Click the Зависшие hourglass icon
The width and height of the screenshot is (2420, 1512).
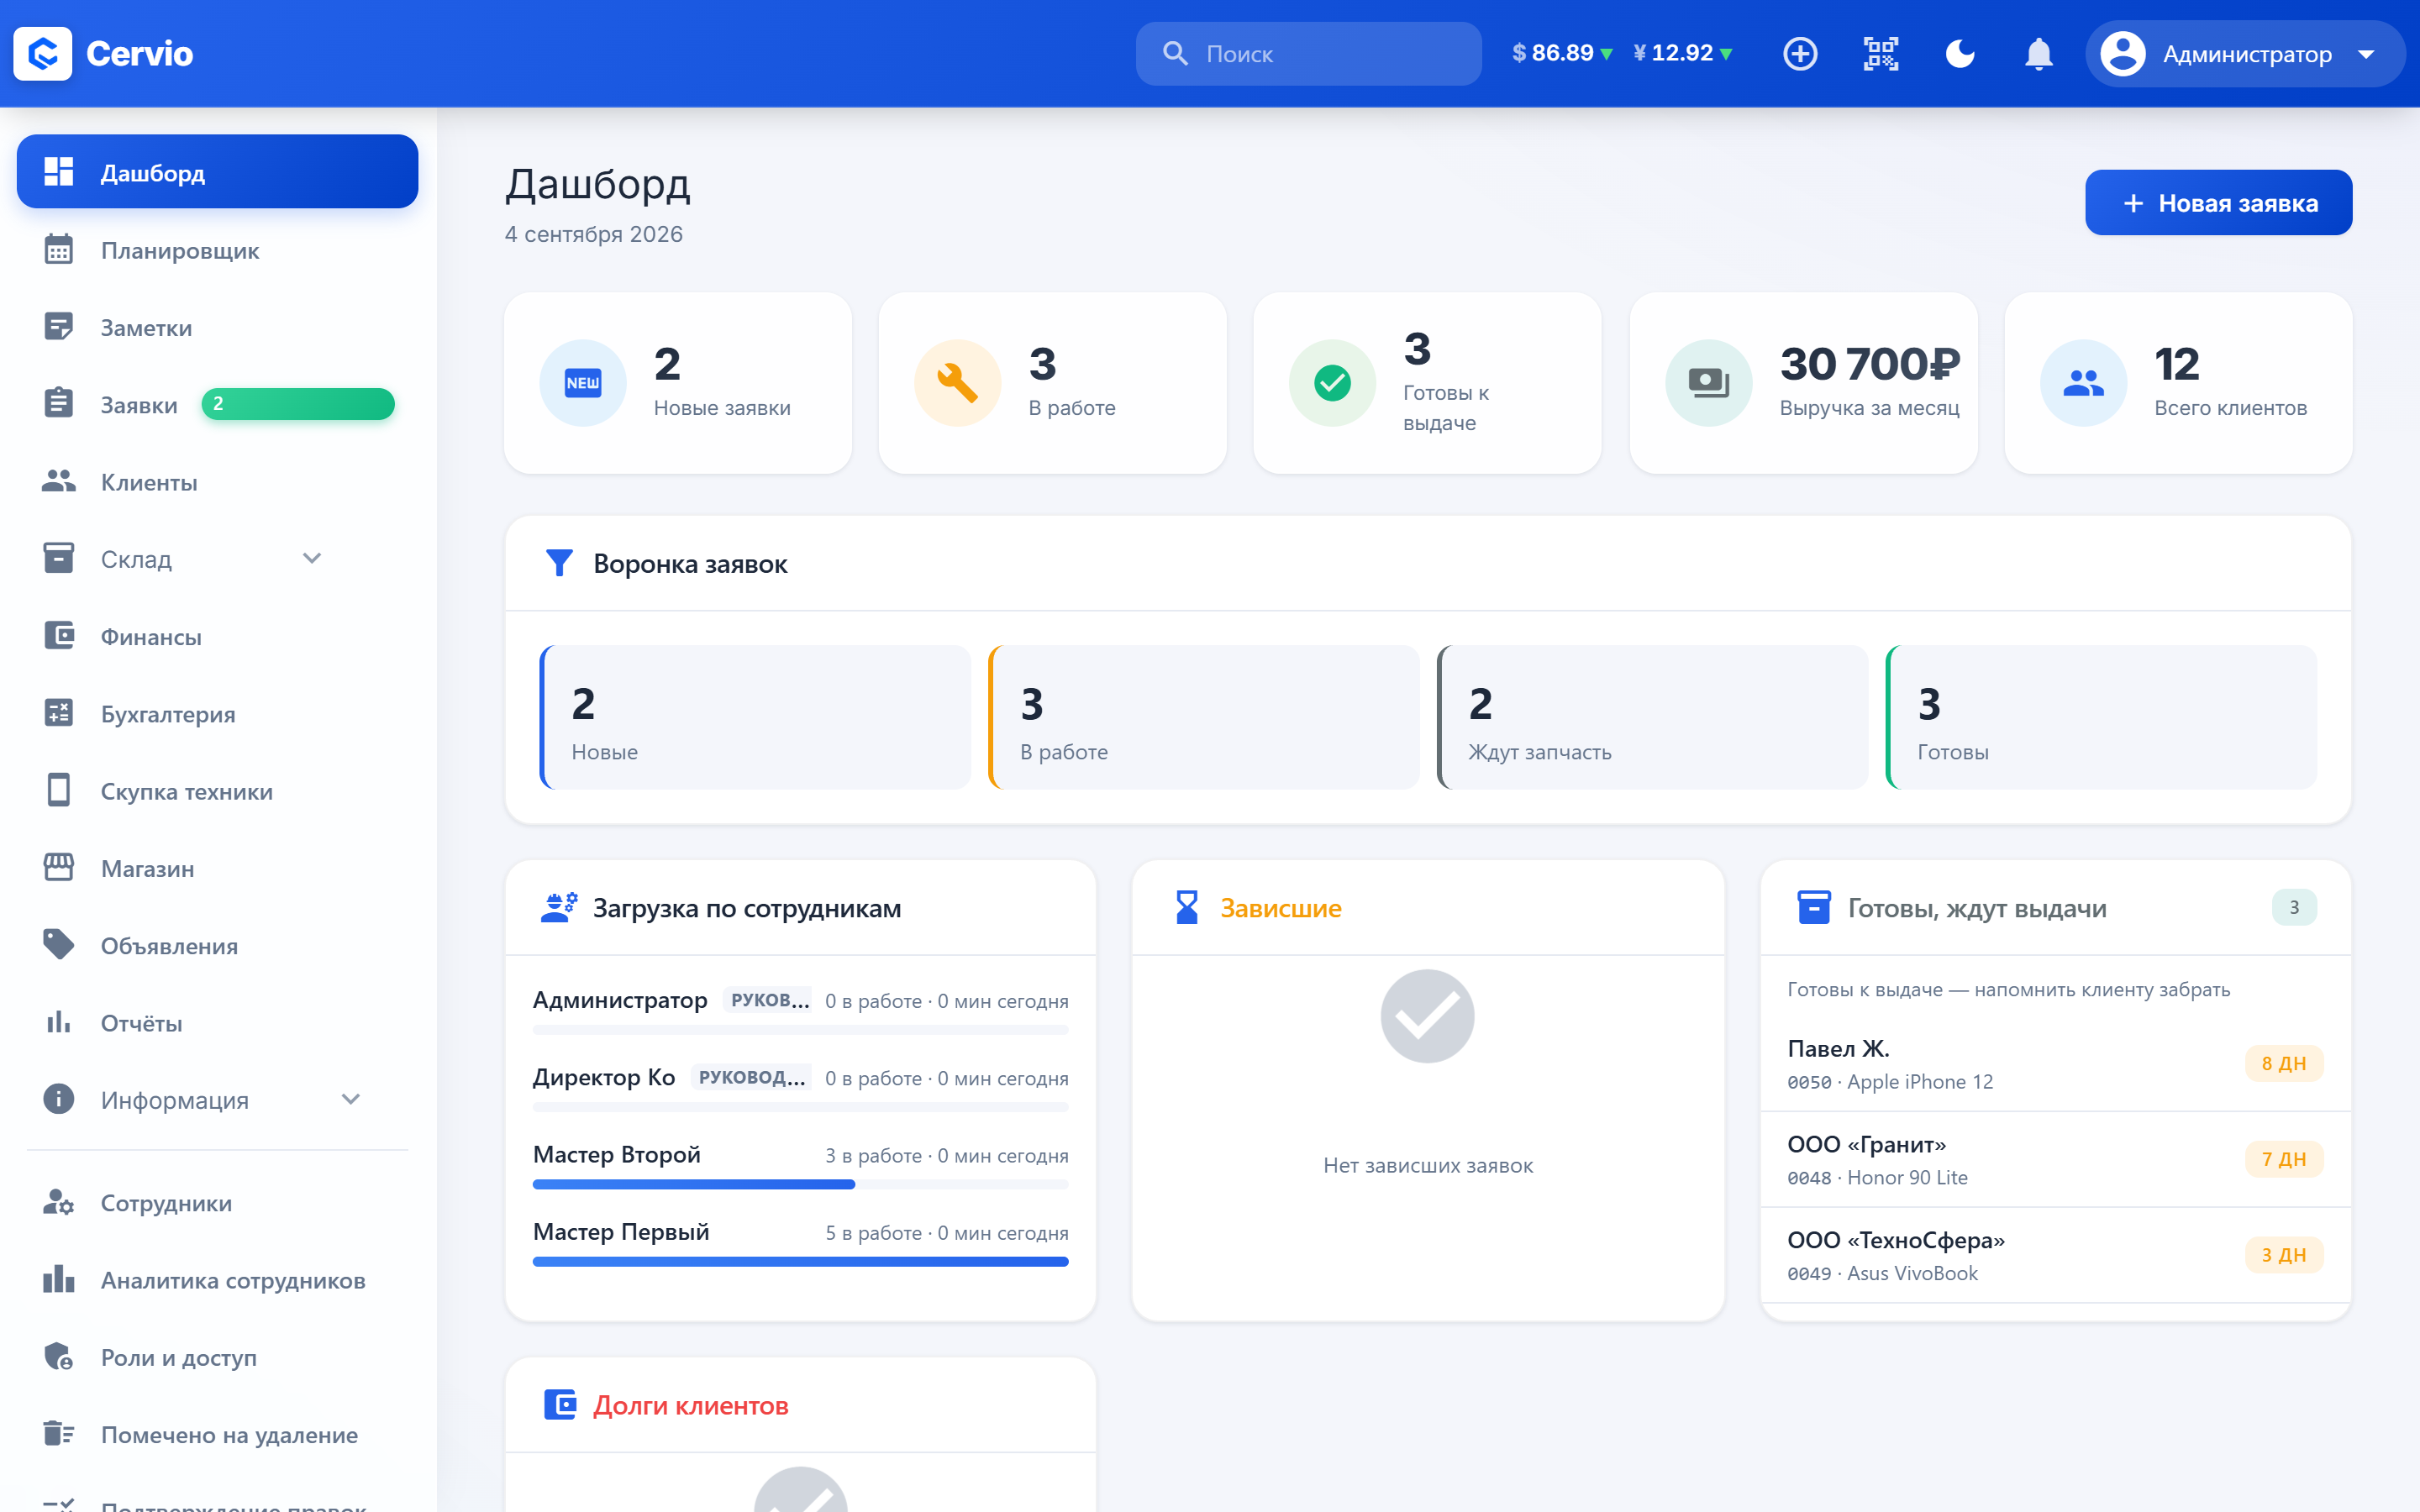(1187, 907)
